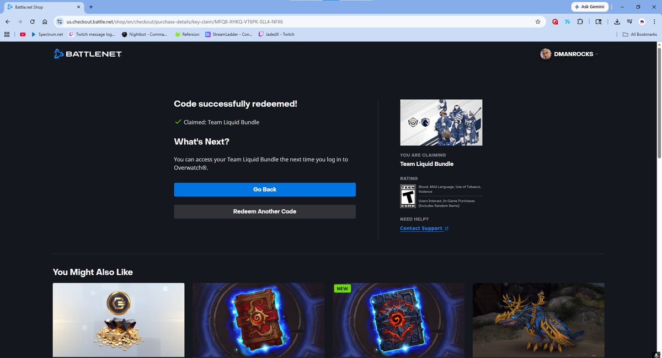Click the NEW badge on the card pack
This screenshot has width=662, height=358.
(x=343, y=289)
